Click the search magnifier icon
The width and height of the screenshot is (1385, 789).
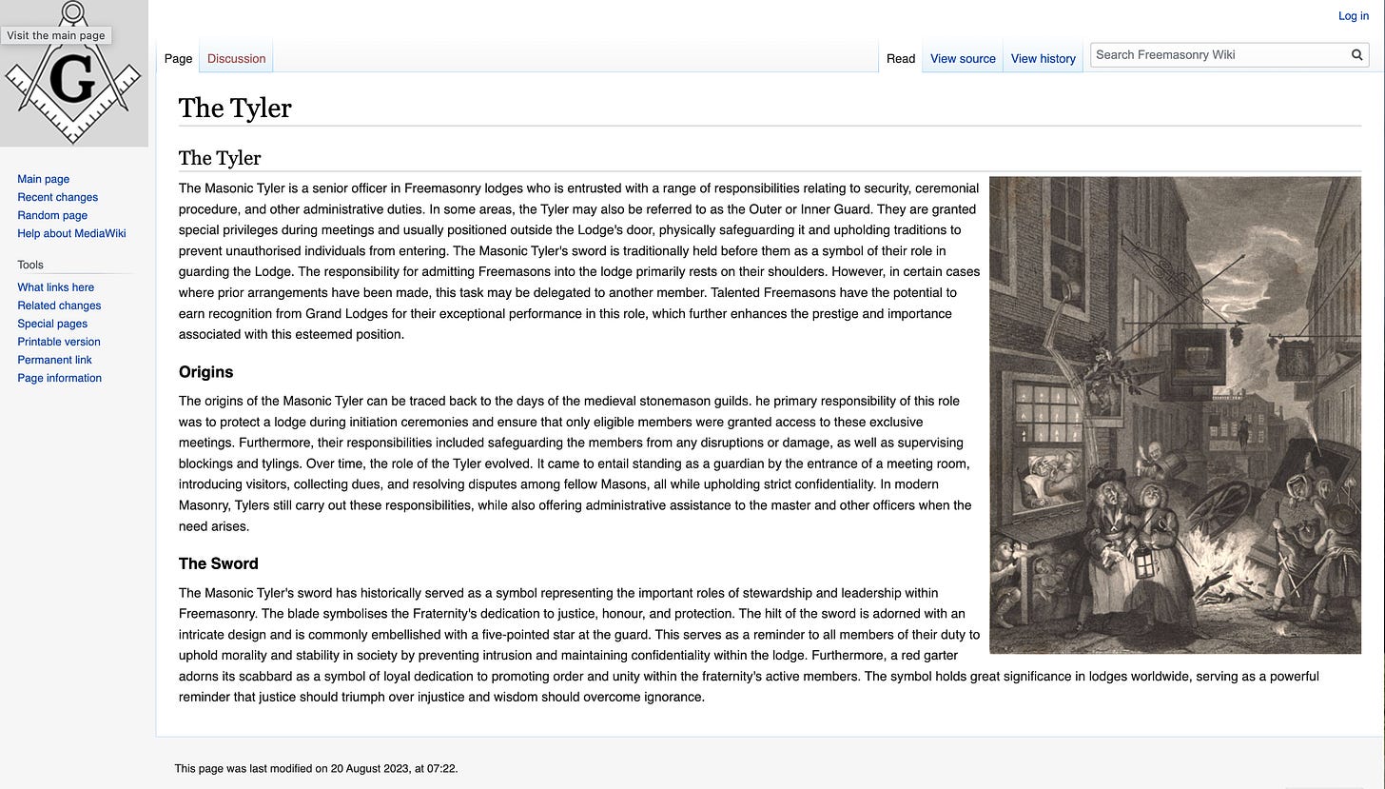pos(1357,55)
